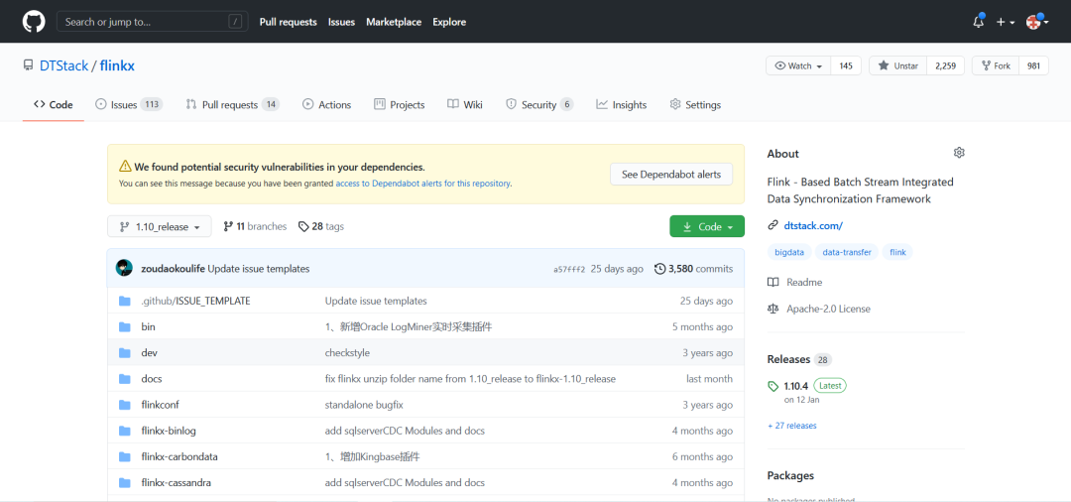Switch to the repository Pull requests tab
The width and height of the screenshot is (1071, 502).
[x=232, y=104]
